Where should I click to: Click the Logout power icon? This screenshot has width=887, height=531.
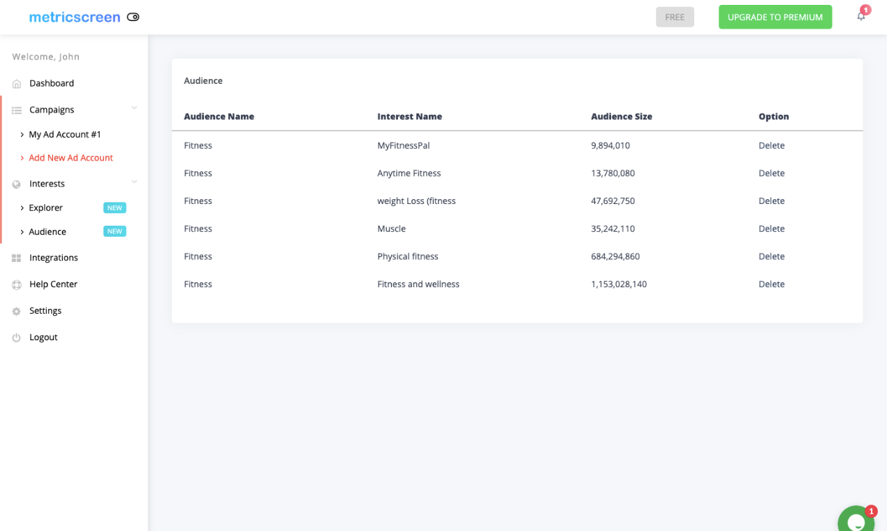(x=17, y=338)
